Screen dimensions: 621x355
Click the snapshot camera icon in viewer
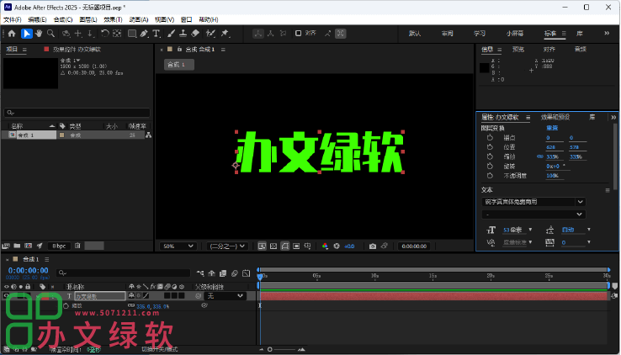tap(373, 246)
